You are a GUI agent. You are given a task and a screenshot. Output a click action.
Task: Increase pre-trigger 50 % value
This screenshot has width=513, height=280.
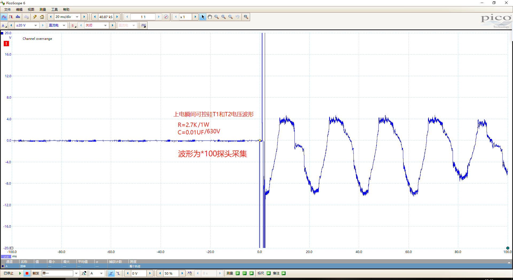click(x=182, y=273)
